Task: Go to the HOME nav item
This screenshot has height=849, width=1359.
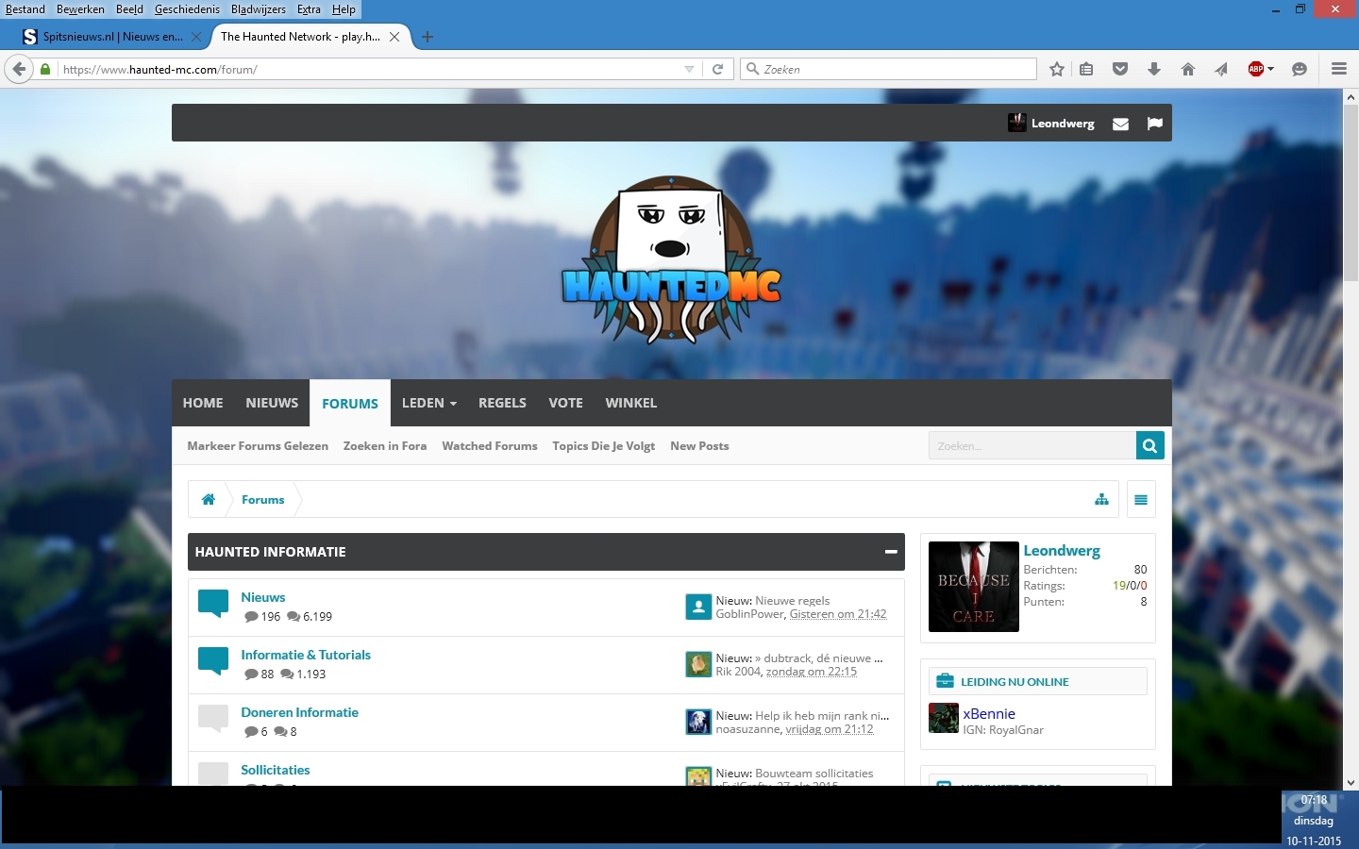Action: click(x=203, y=403)
